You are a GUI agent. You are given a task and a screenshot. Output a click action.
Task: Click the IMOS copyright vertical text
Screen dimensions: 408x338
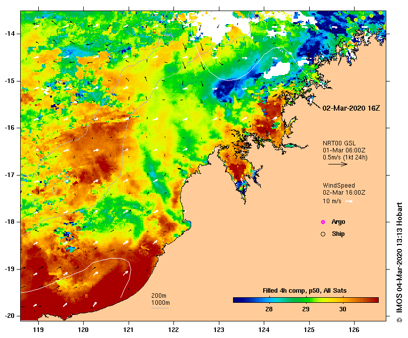tap(399, 263)
